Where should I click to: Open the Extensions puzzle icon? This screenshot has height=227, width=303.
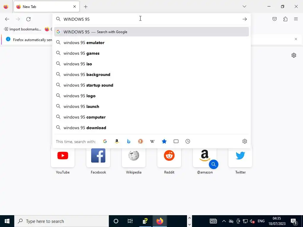(285, 19)
